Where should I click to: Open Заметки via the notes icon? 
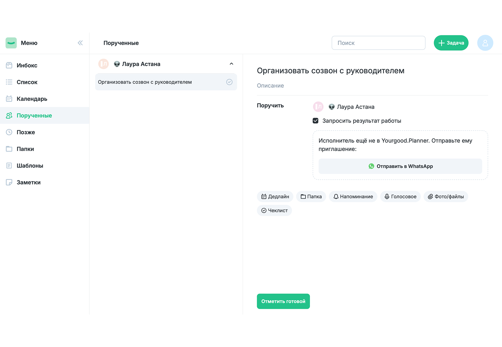(x=9, y=182)
